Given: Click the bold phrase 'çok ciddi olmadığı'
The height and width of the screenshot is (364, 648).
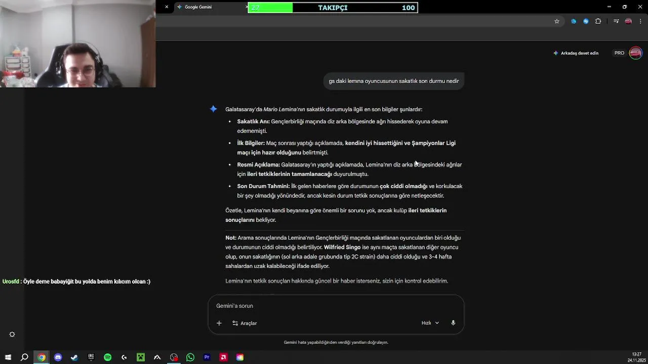Looking at the screenshot, I should (x=403, y=187).
